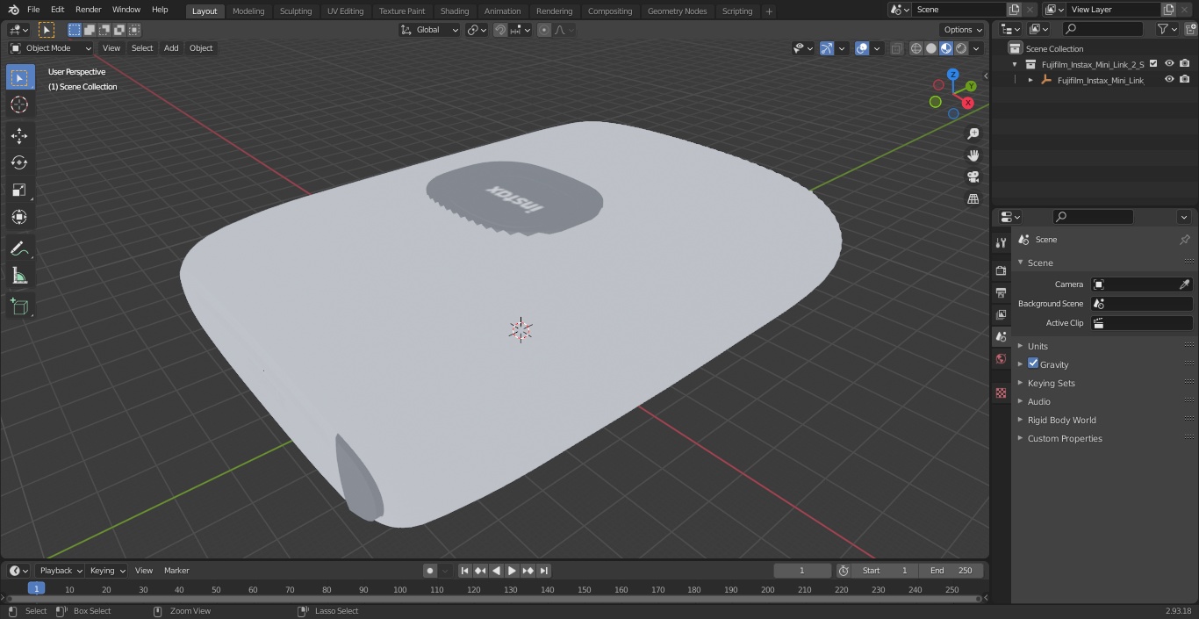Toggle Fujifilm_Instax_Mini_Link_2_S collection exclude checkbox

pyautogui.click(x=1153, y=63)
